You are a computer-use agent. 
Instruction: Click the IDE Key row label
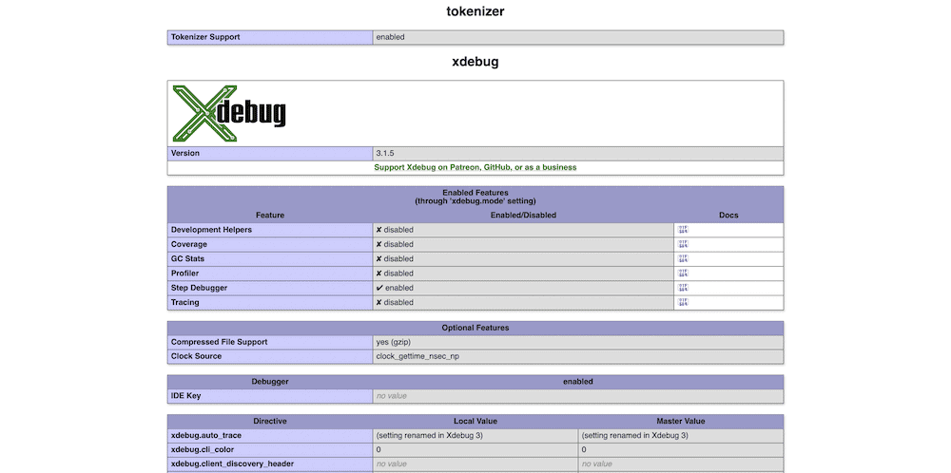pyautogui.click(x=185, y=395)
